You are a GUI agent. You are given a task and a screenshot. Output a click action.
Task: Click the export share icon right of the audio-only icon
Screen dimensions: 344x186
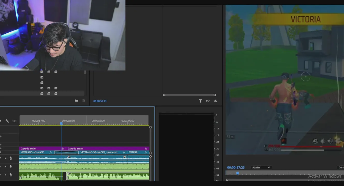coord(215,101)
